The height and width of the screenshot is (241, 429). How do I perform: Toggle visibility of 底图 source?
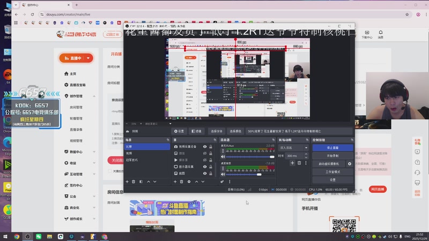coord(205,173)
